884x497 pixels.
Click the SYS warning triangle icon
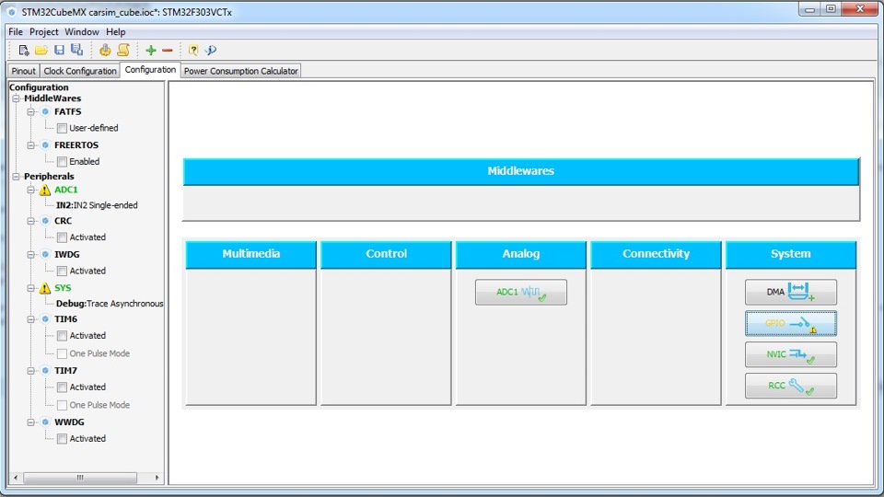[45, 288]
